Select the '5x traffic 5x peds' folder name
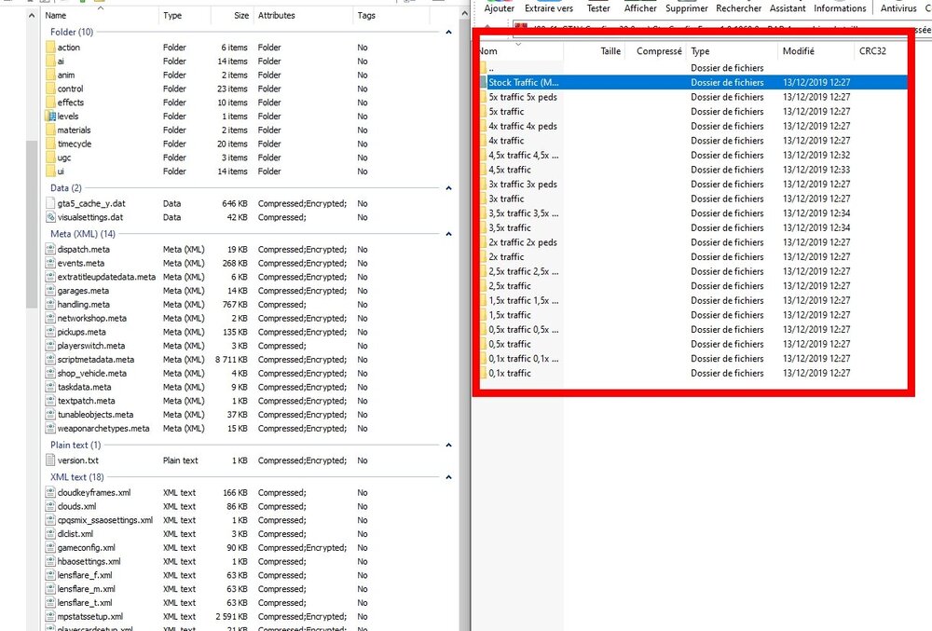The height and width of the screenshot is (631, 932). pyautogui.click(x=523, y=97)
